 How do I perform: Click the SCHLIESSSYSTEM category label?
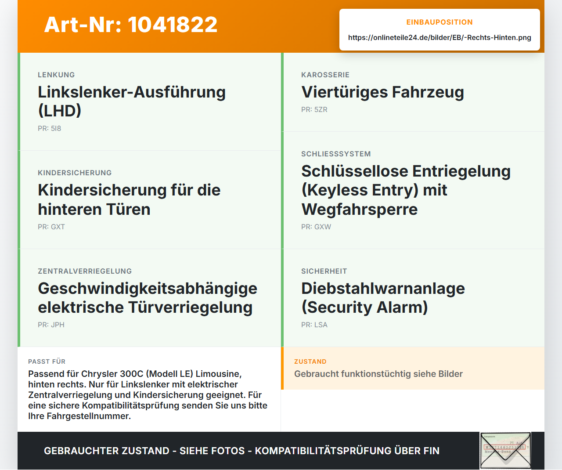tap(336, 154)
